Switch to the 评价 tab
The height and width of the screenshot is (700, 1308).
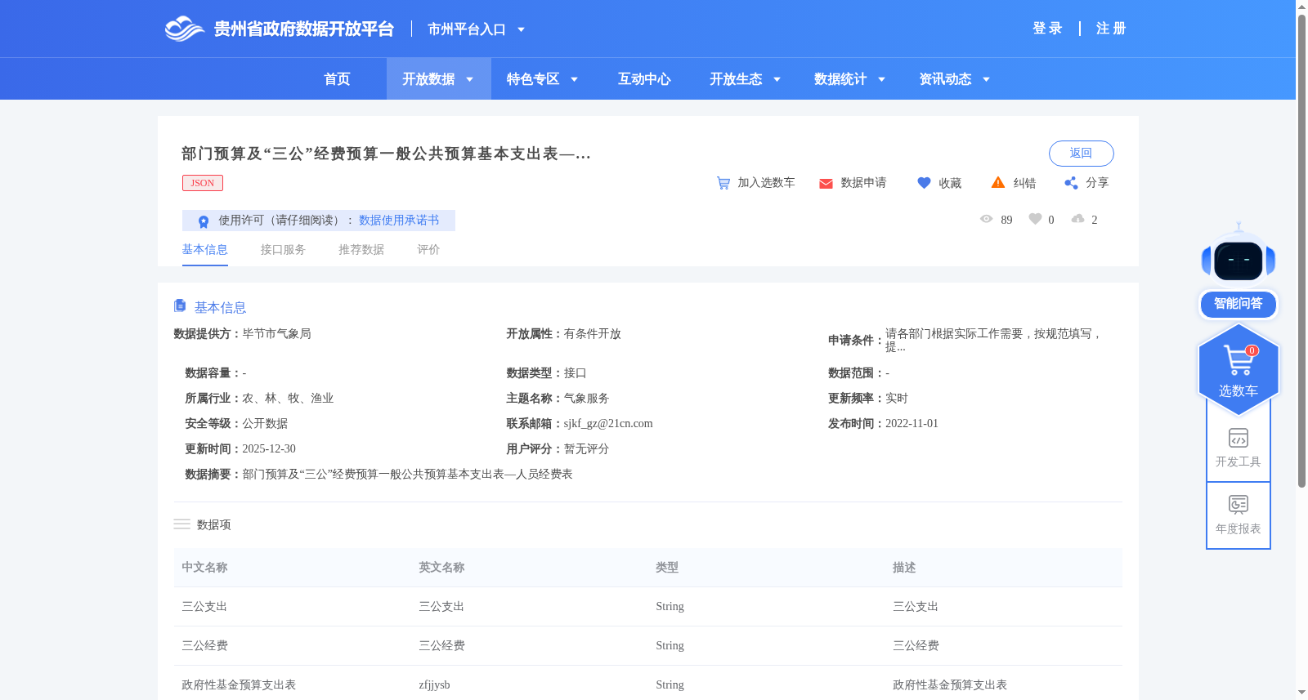tap(428, 250)
